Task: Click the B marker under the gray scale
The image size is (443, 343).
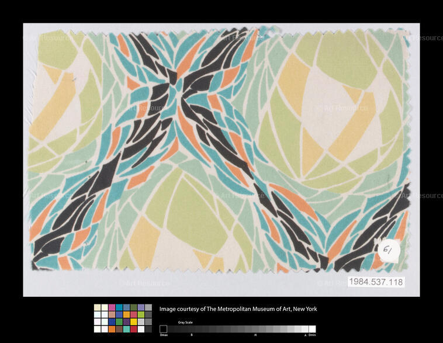Action: click(x=192, y=335)
